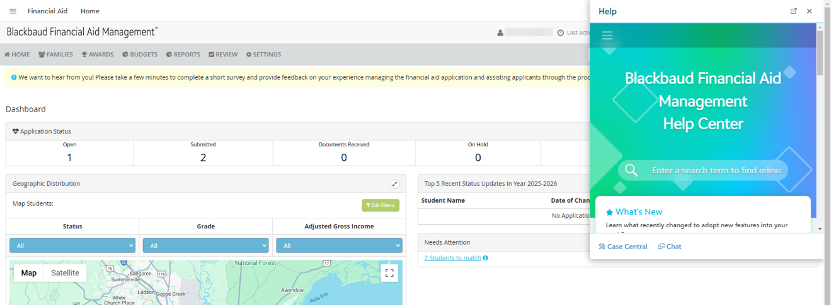
Task: Switch the map to Satellite view
Action: coord(65,273)
